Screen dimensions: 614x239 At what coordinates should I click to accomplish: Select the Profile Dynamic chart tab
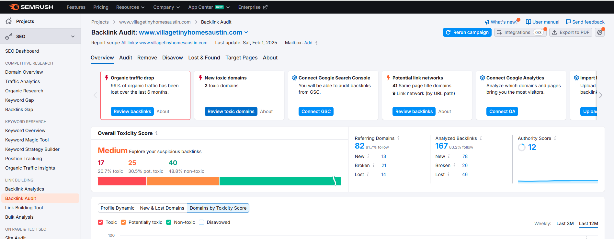point(118,208)
